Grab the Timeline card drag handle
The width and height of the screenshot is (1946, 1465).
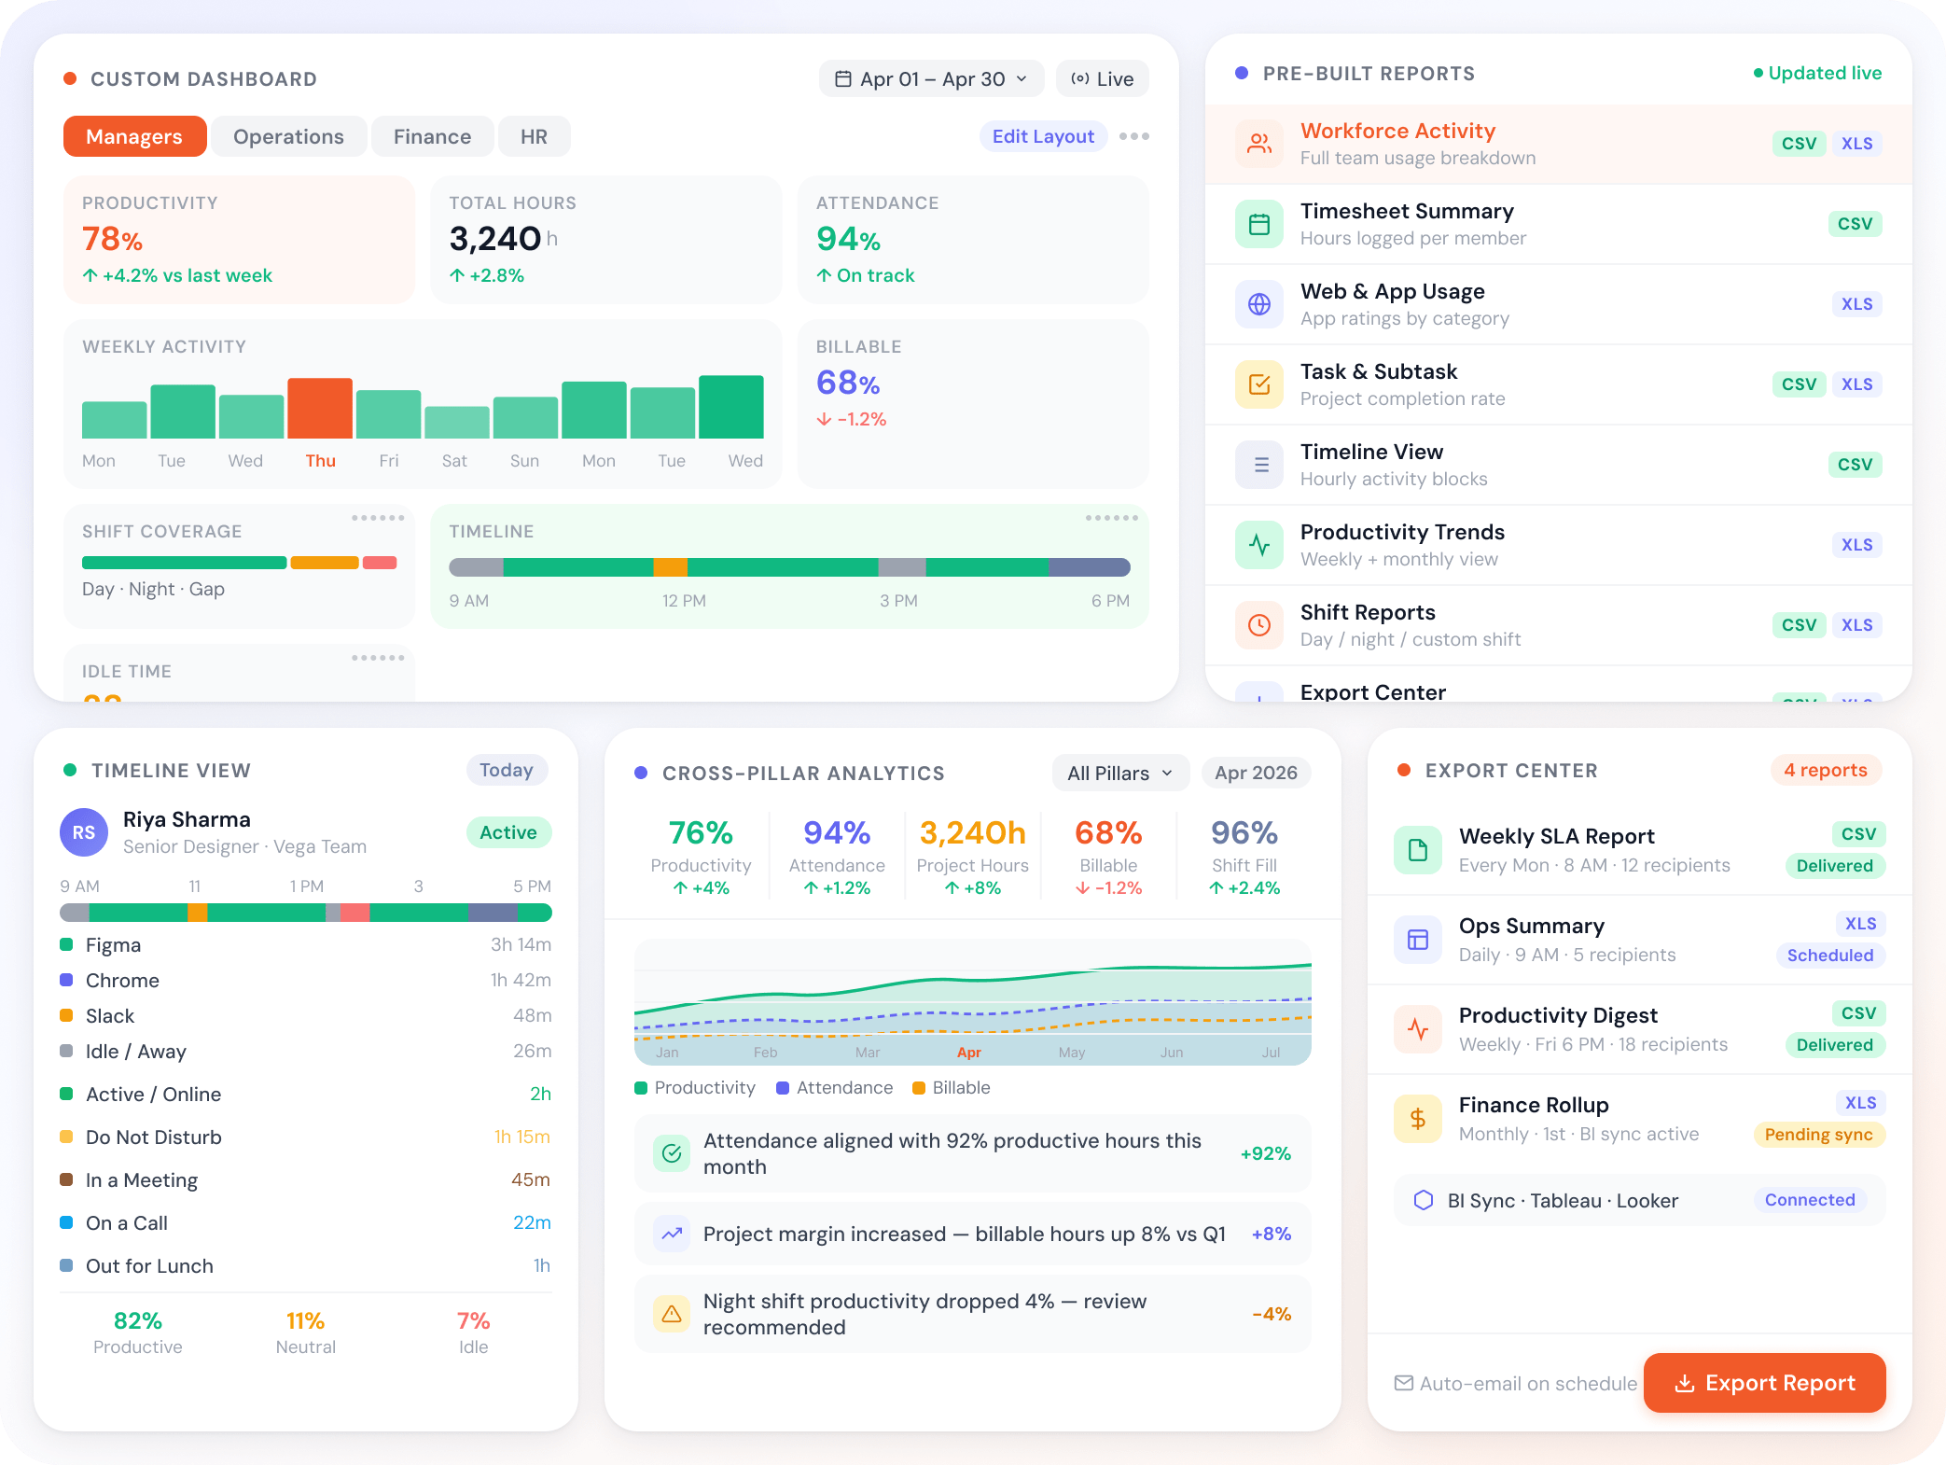click(x=1112, y=518)
